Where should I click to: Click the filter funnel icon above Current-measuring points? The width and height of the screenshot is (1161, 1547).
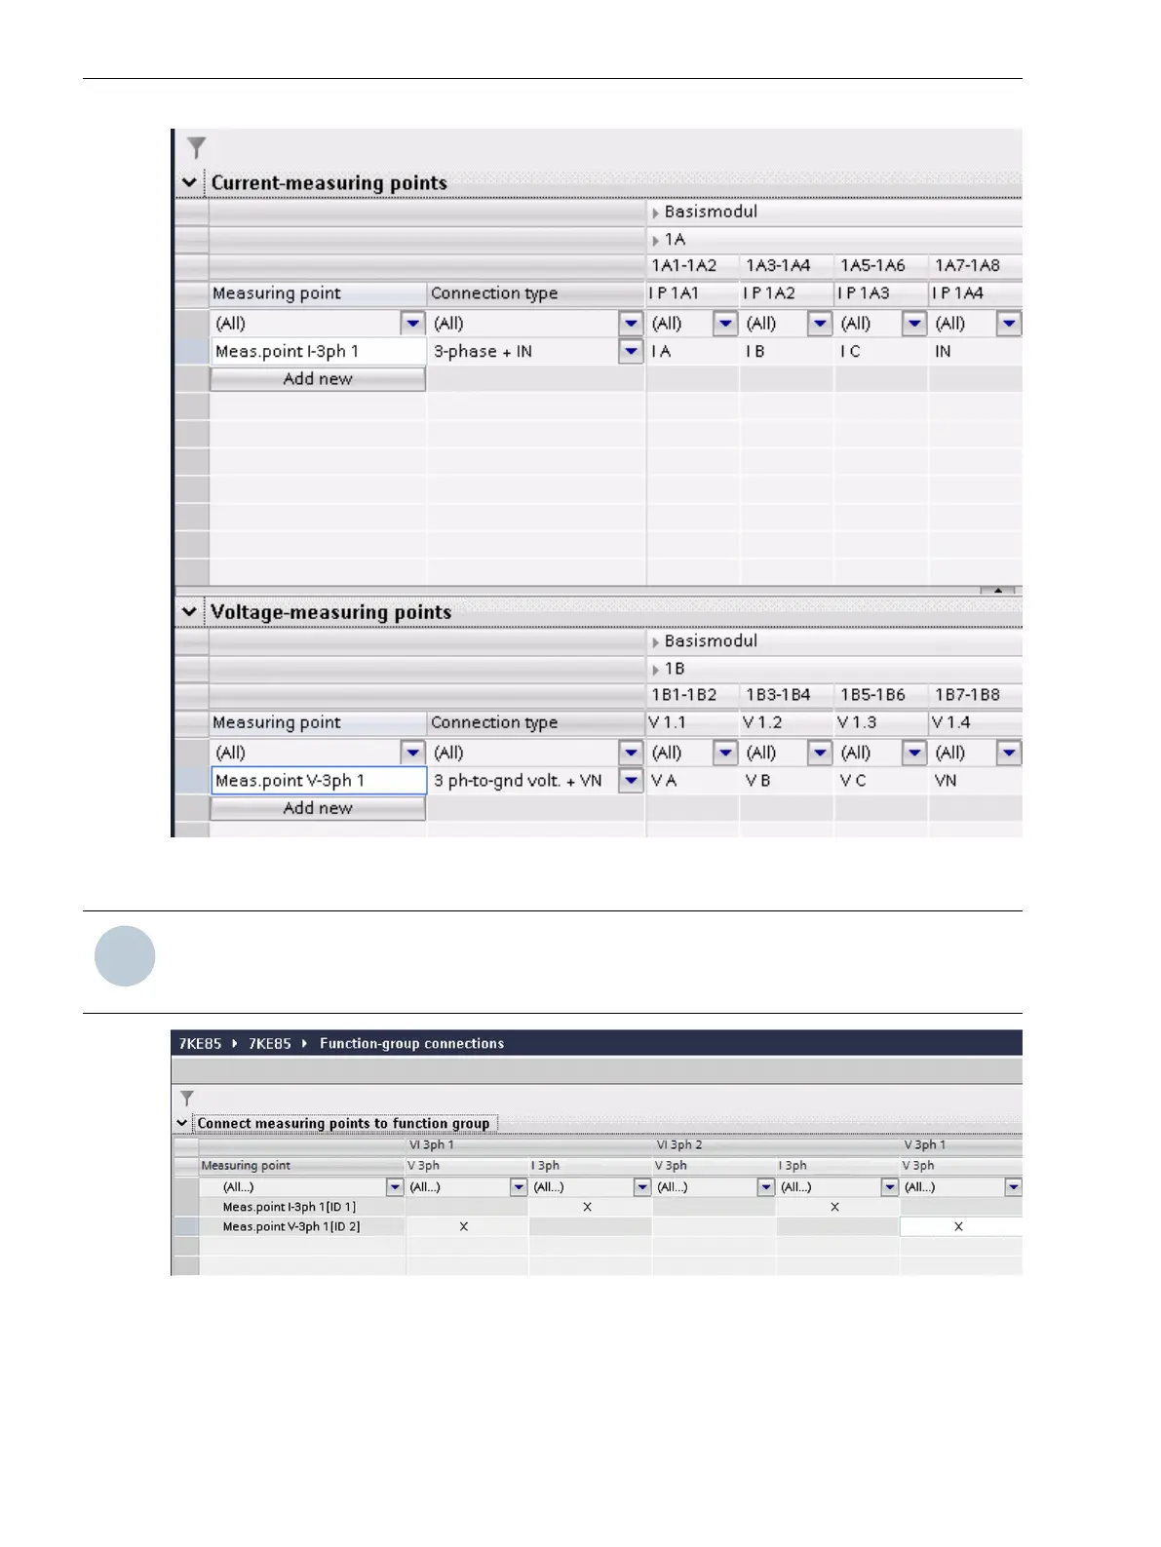197,147
